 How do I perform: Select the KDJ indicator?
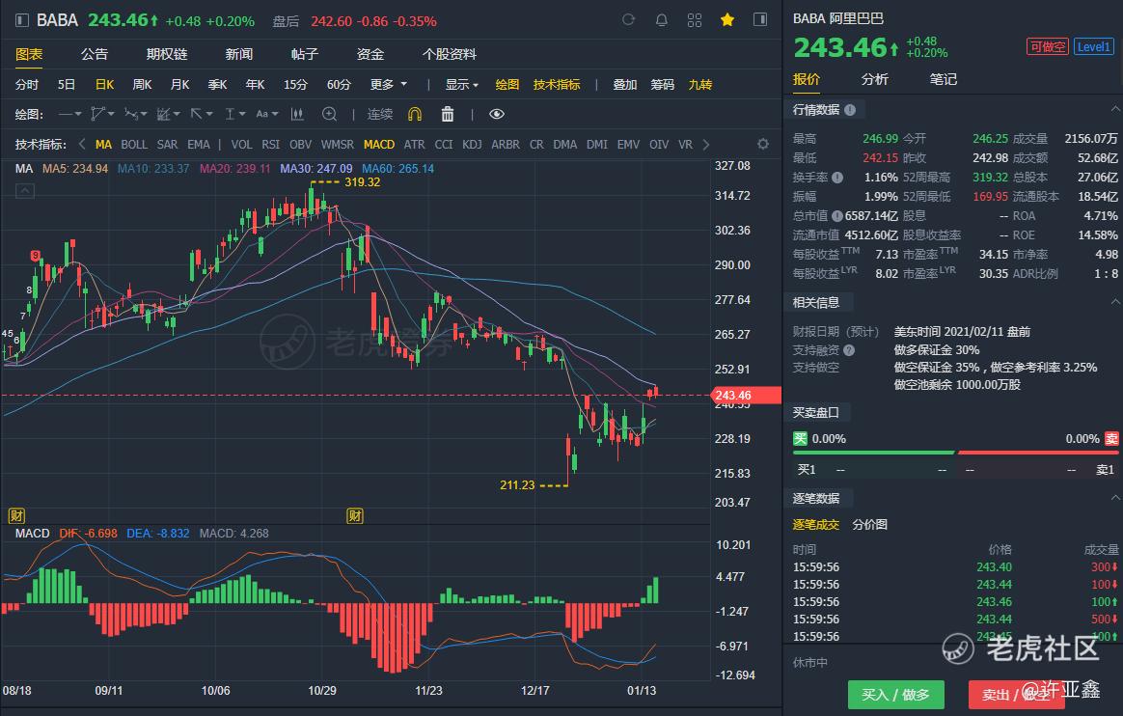click(x=472, y=145)
